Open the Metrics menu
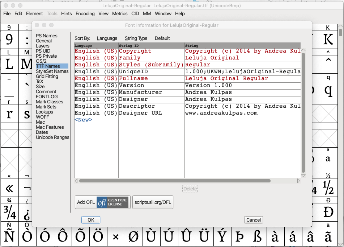The image size is (344, 247). tap(120, 14)
